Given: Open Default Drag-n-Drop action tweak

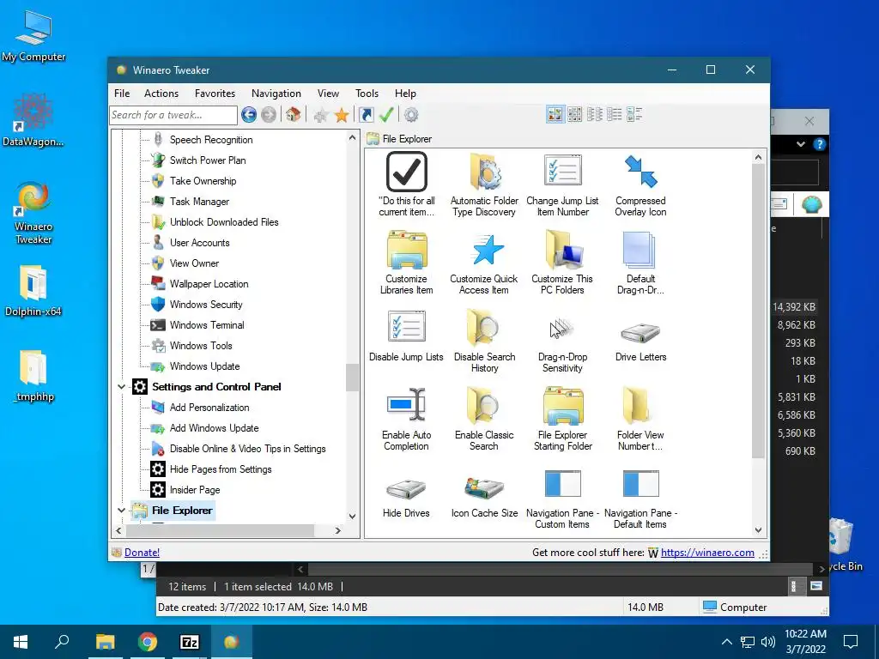Looking at the screenshot, I should pyautogui.click(x=640, y=263).
